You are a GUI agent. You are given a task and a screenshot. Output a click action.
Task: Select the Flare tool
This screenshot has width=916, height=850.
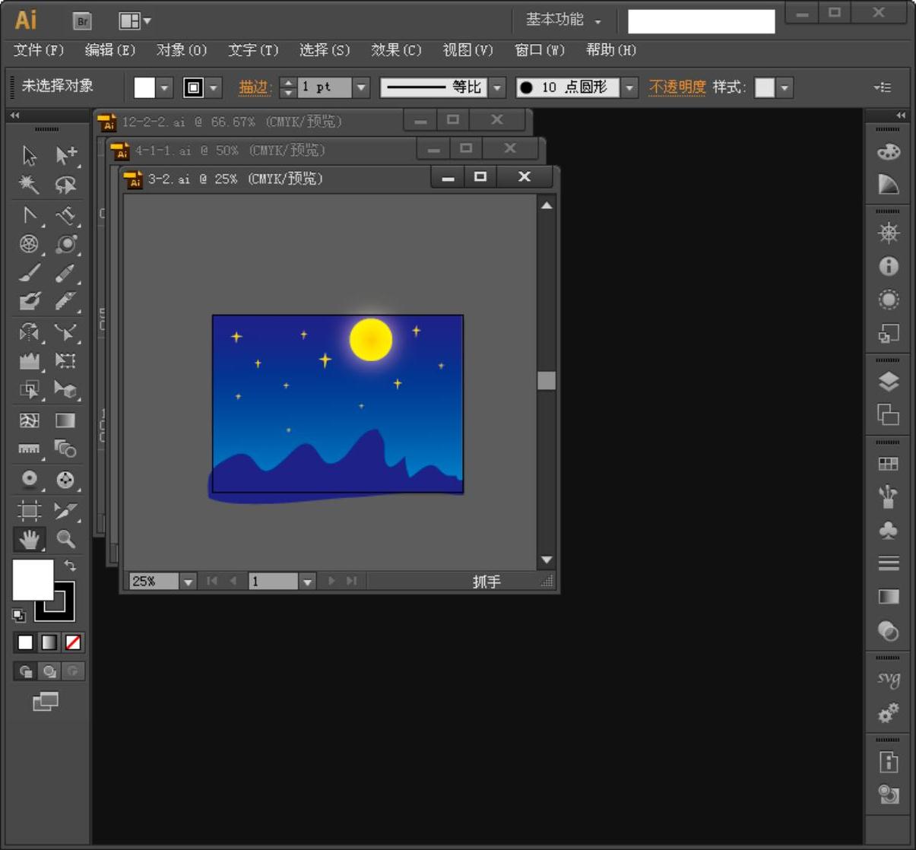[x=65, y=244]
